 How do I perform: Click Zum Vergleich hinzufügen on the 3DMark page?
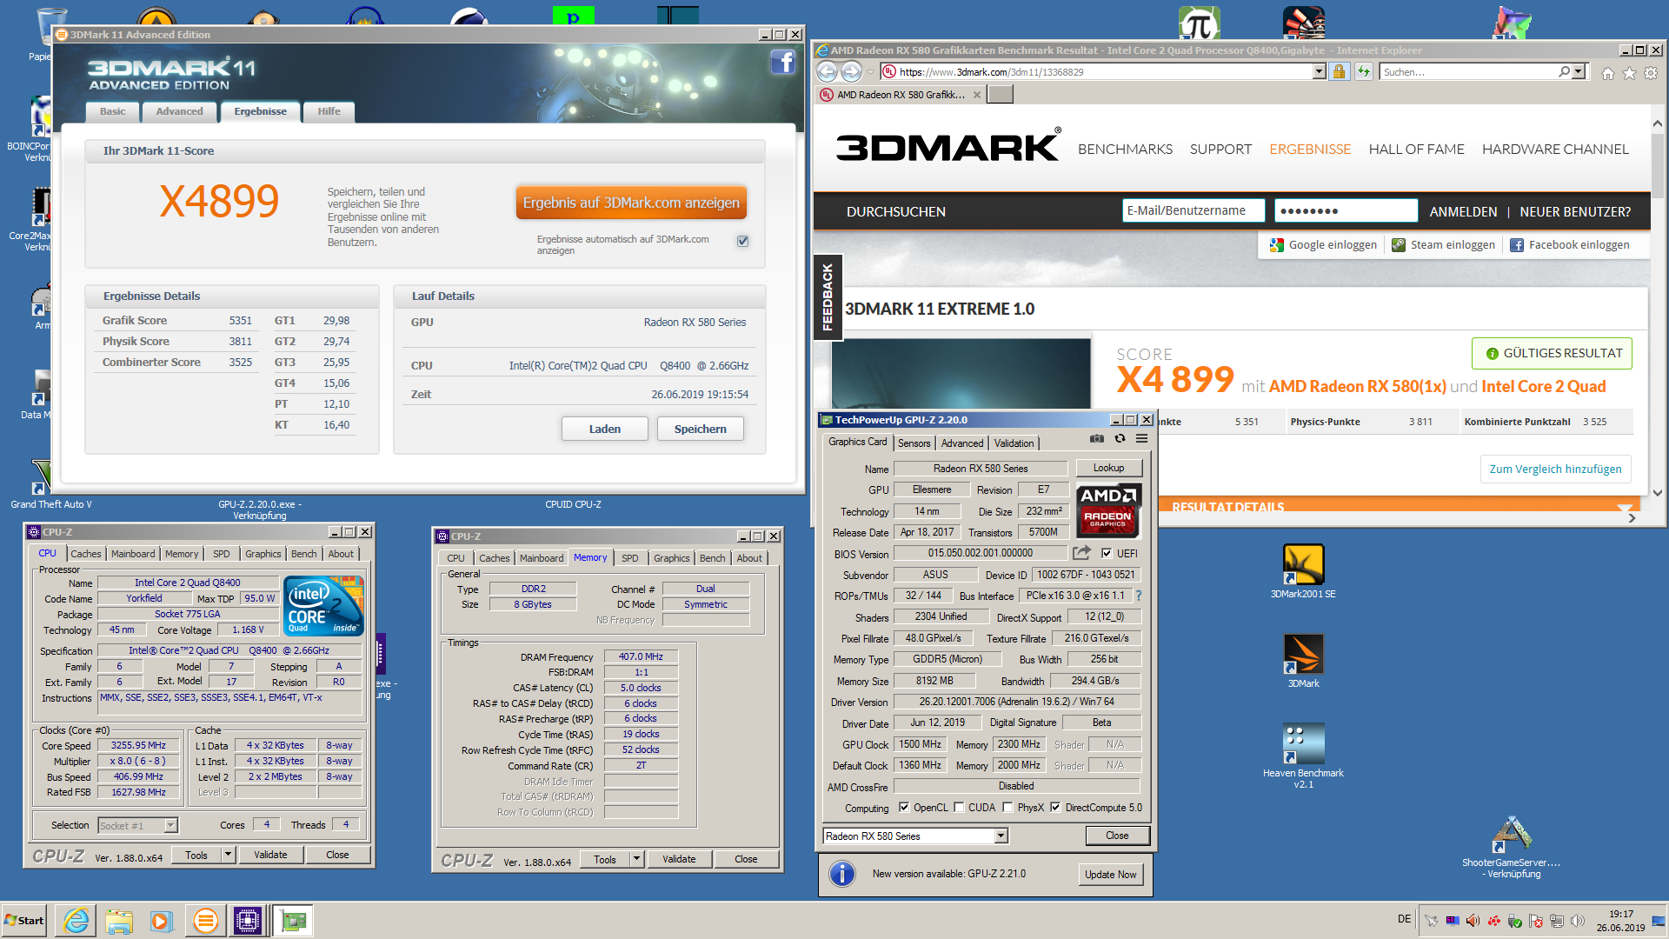coord(1555,469)
